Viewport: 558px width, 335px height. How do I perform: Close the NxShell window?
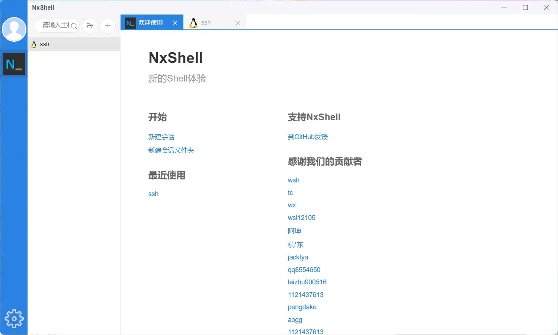tap(546, 7)
